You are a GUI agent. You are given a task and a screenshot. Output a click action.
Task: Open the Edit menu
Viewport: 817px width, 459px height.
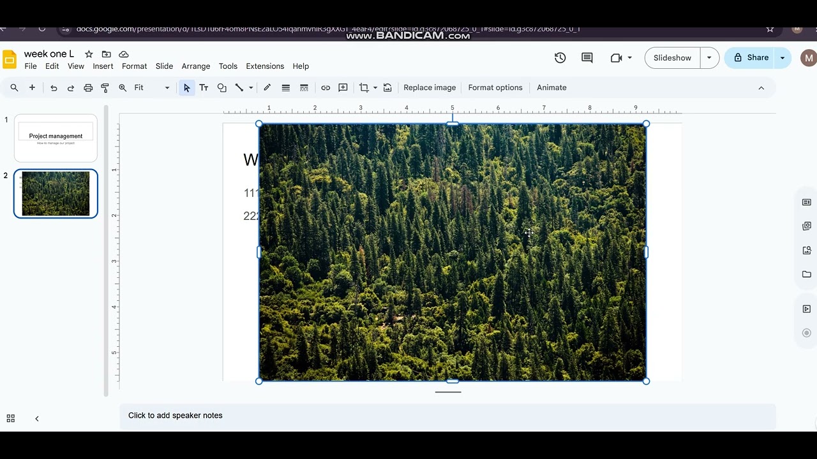[x=52, y=66]
